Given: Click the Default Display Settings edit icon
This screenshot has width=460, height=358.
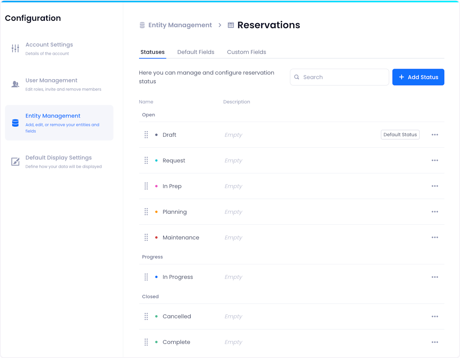Looking at the screenshot, I should (15, 162).
